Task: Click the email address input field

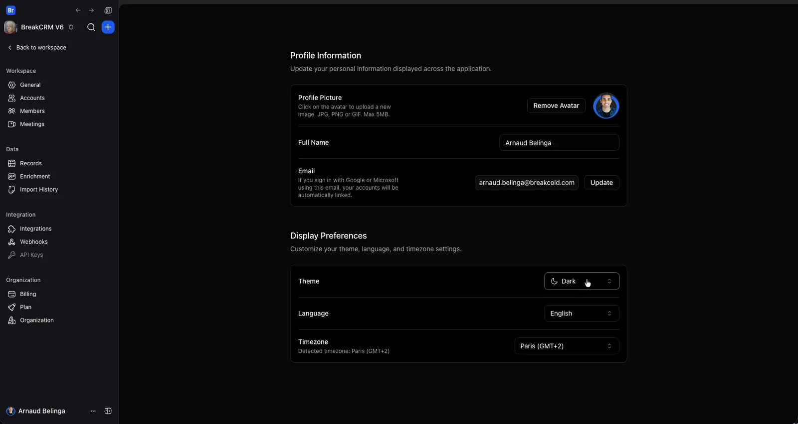Action: point(527,183)
